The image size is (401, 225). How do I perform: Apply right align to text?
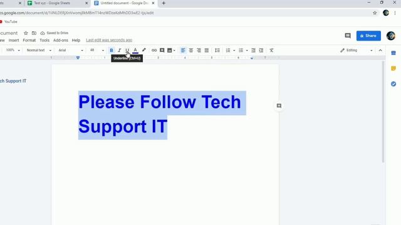click(x=199, y=50)
